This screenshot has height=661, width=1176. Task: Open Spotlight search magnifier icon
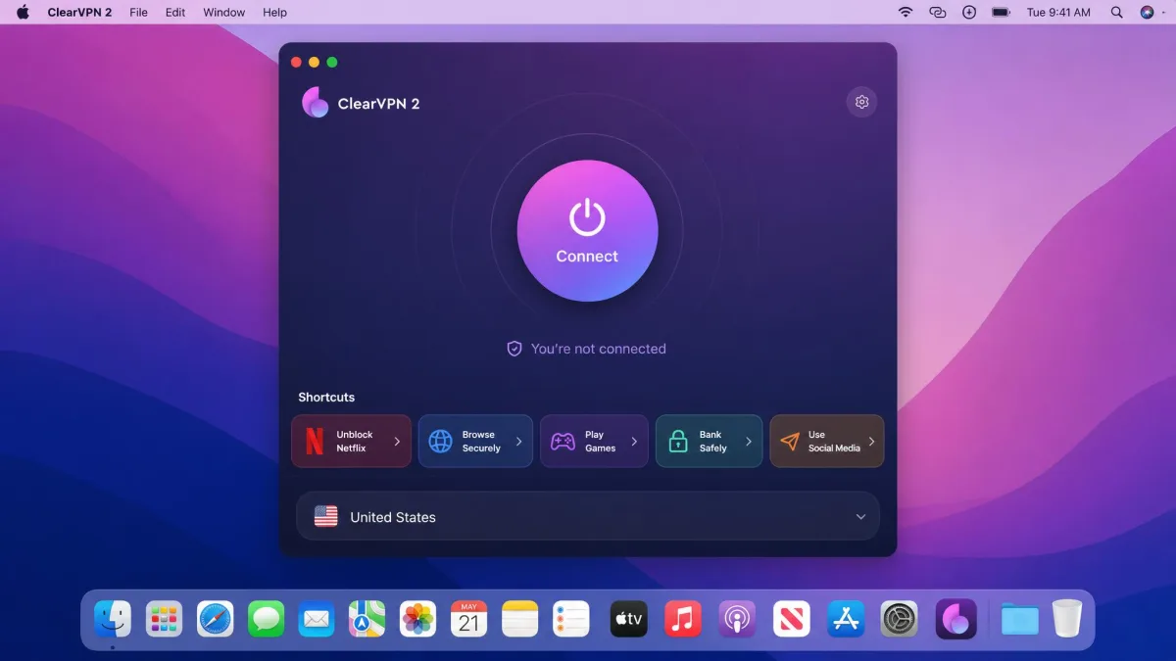point(1116,12)
